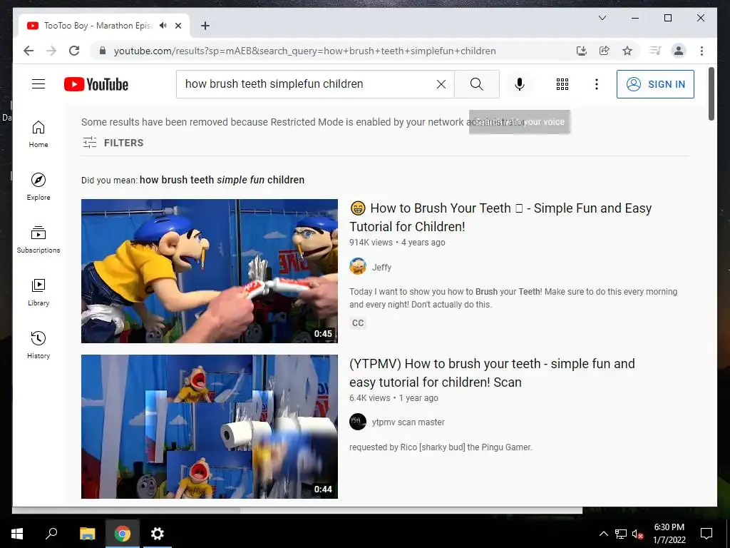Screen dimensions: 730x548
Task: Close the TooToo Boy tab
Action: (x=178, y=26)
